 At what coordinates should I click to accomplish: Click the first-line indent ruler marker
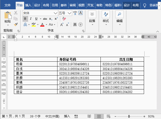(15, 35)
